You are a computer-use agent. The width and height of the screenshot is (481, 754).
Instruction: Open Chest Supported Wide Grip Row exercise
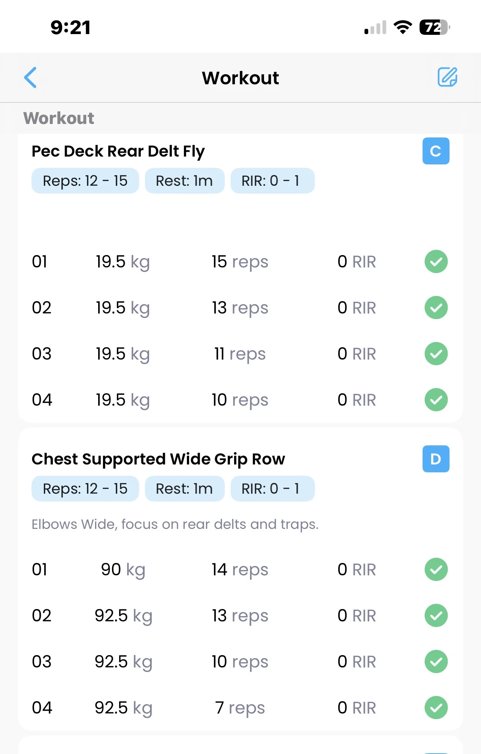tap(158, 459)
